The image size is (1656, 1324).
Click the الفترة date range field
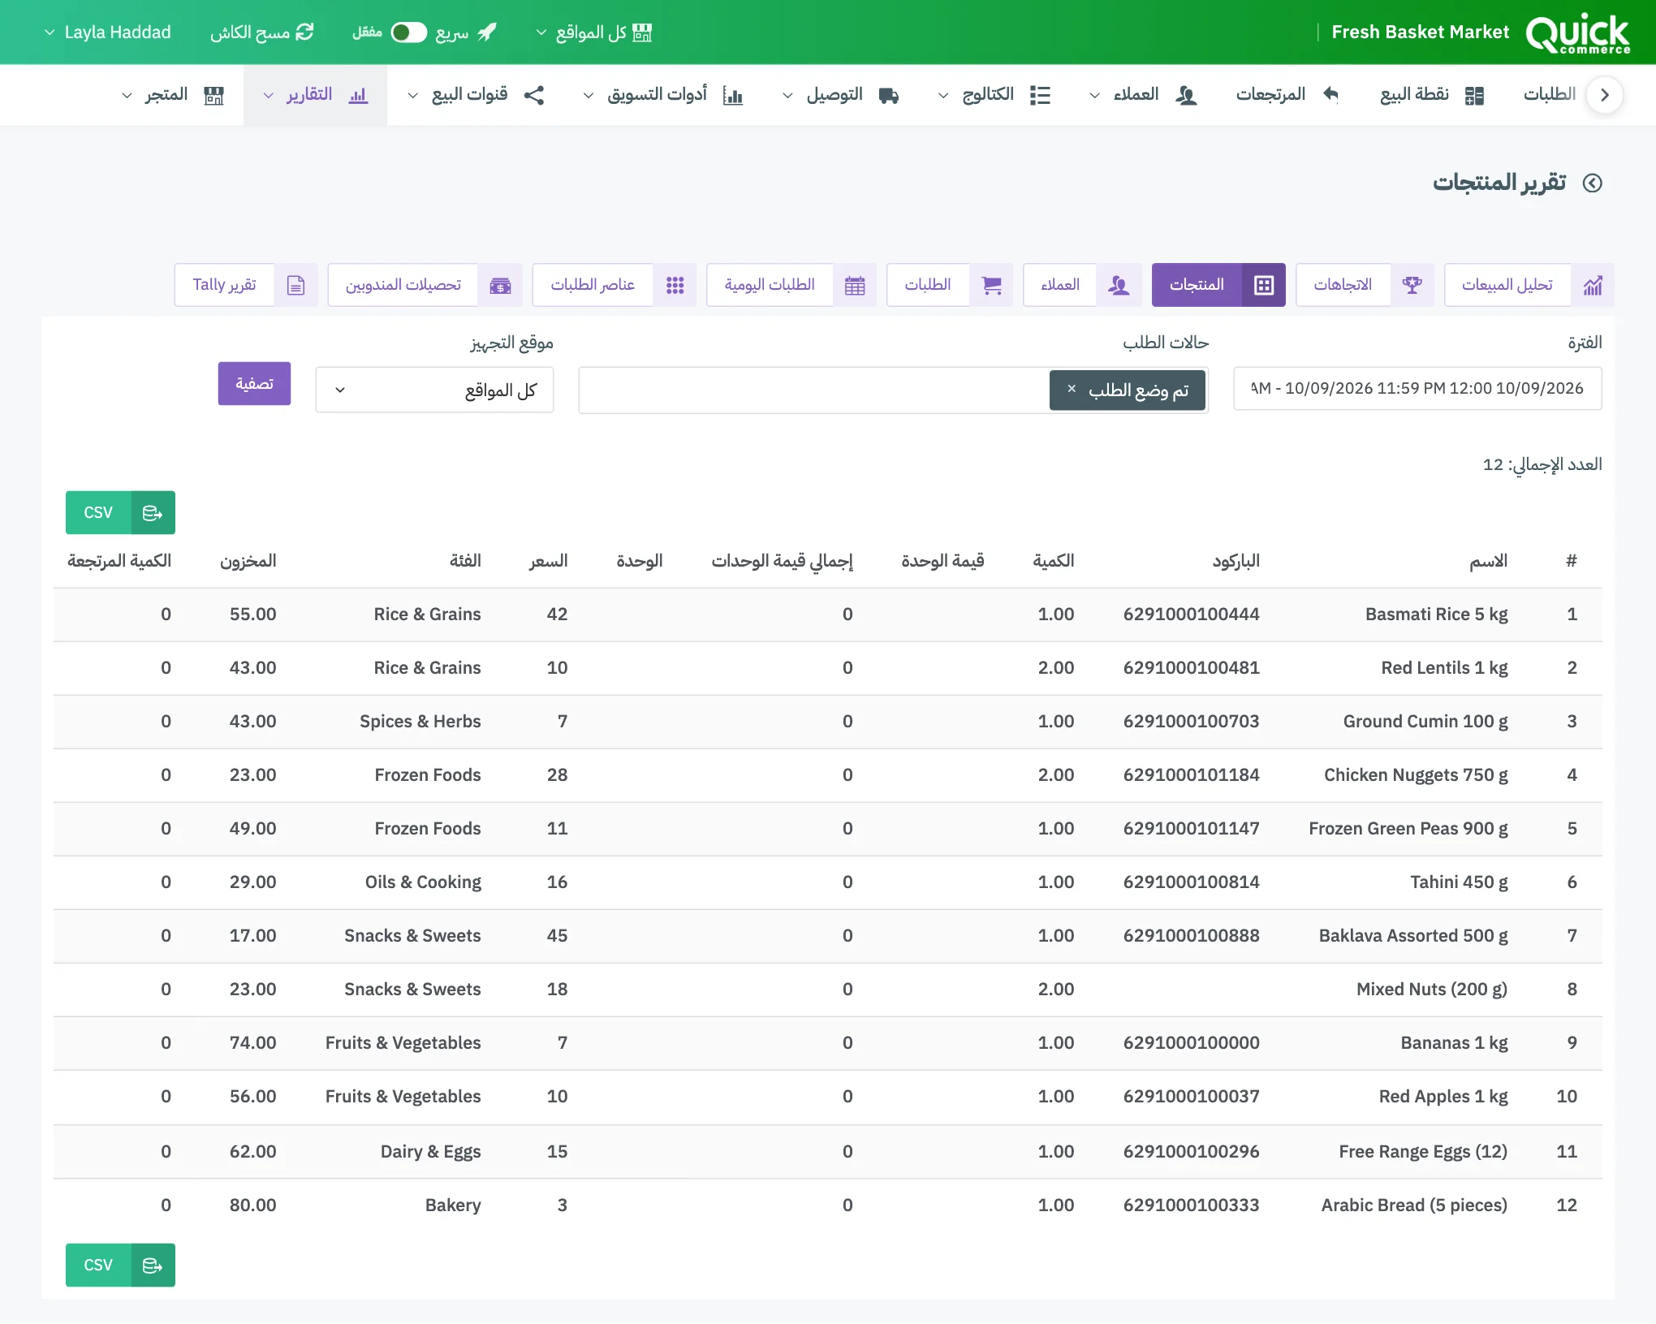[1417, 389]
